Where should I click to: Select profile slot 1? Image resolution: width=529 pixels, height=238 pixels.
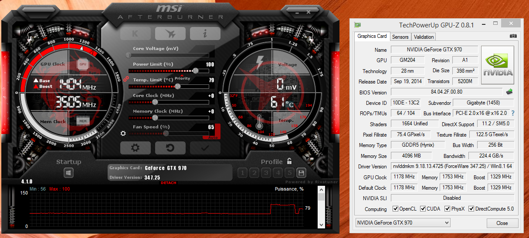point(243,173)
